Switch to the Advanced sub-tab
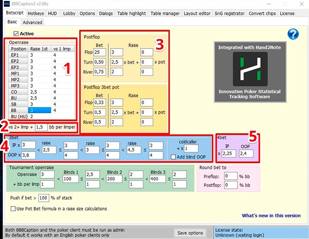Viewport: 309px width, 239px height. click(32, 22)
